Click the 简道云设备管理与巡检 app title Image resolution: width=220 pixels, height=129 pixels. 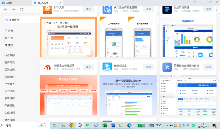click(x=186, y=65)
